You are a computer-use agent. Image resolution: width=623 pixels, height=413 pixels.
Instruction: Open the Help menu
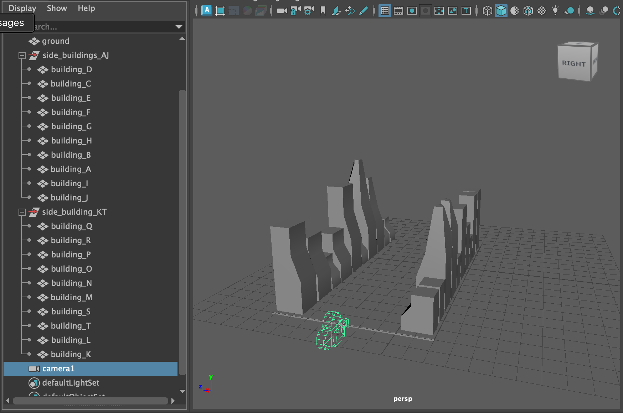click(86, 8)
